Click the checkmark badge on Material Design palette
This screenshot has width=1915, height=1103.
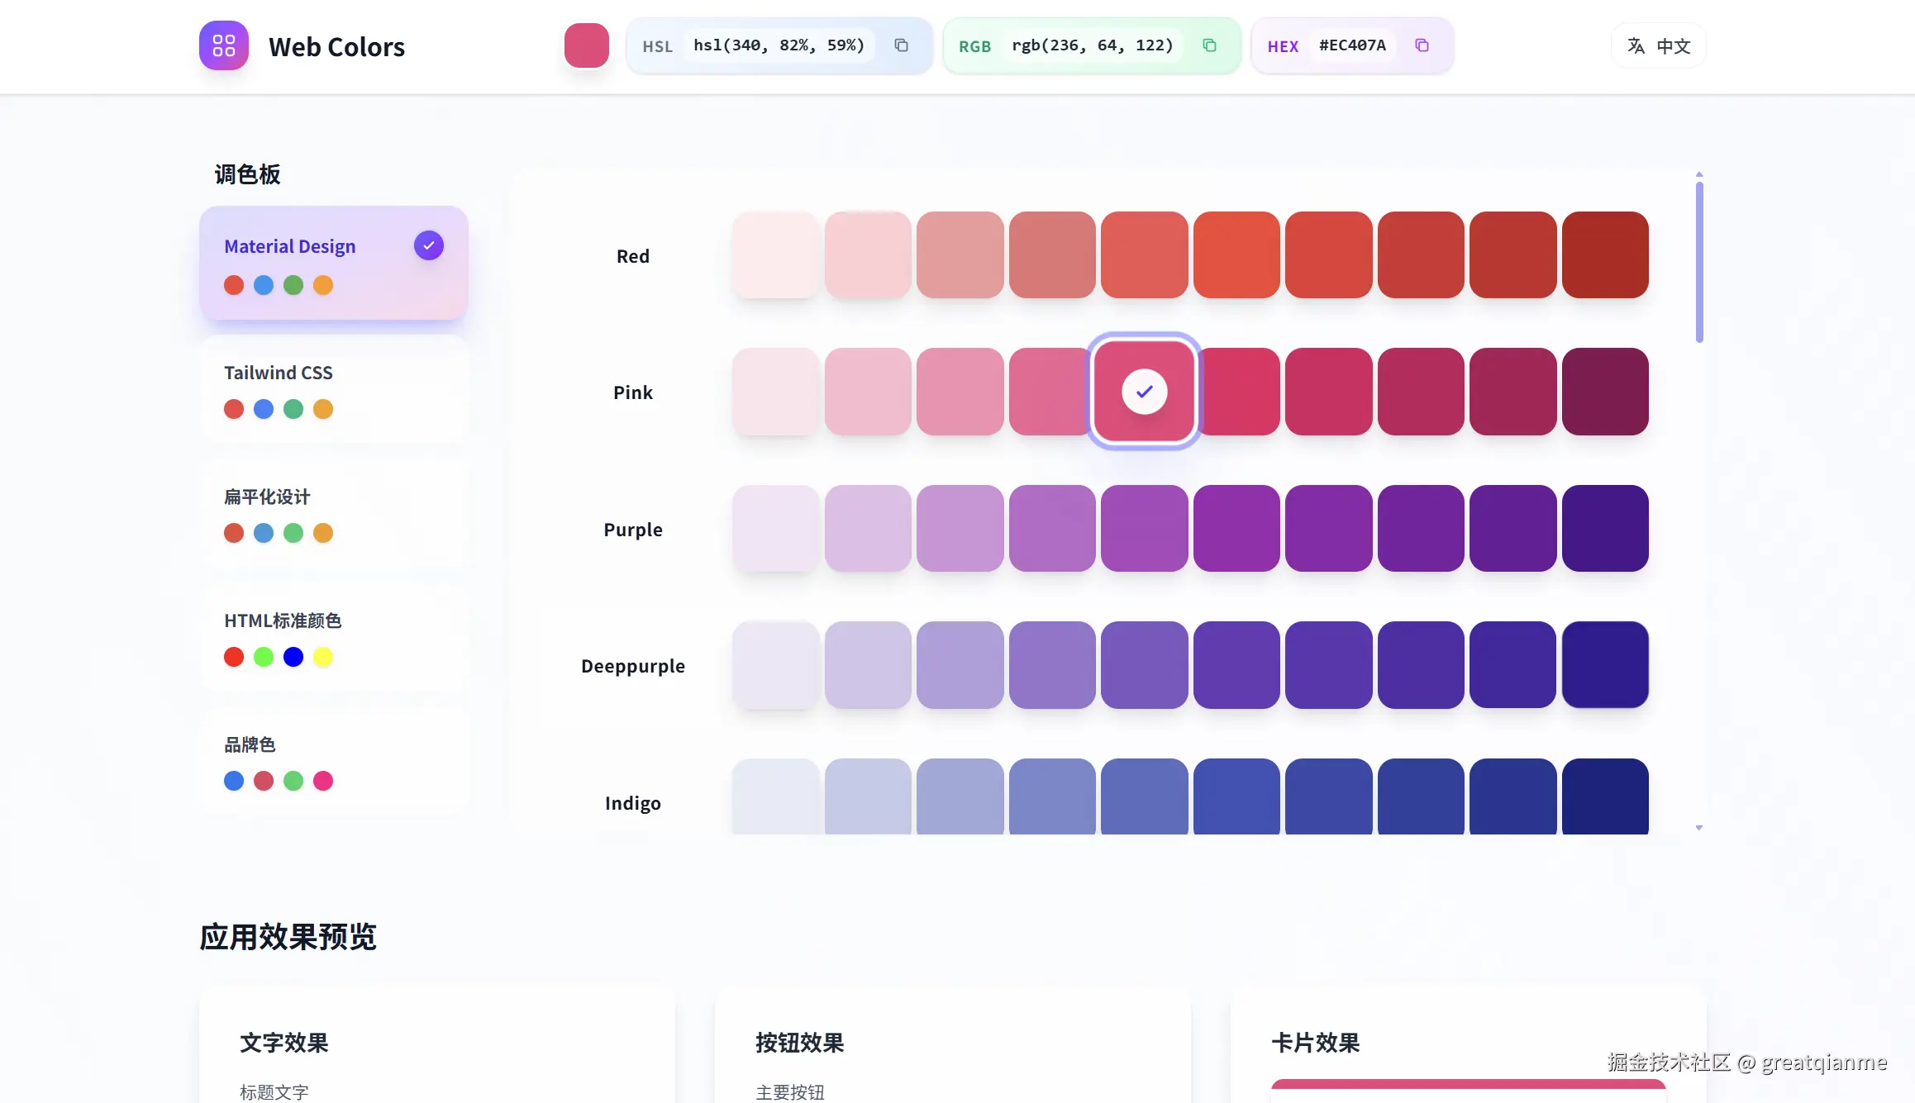[x=428, y=245]
